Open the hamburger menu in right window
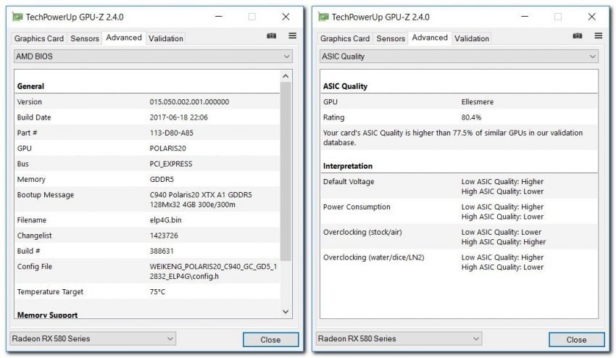 click(x=598, y=36)
